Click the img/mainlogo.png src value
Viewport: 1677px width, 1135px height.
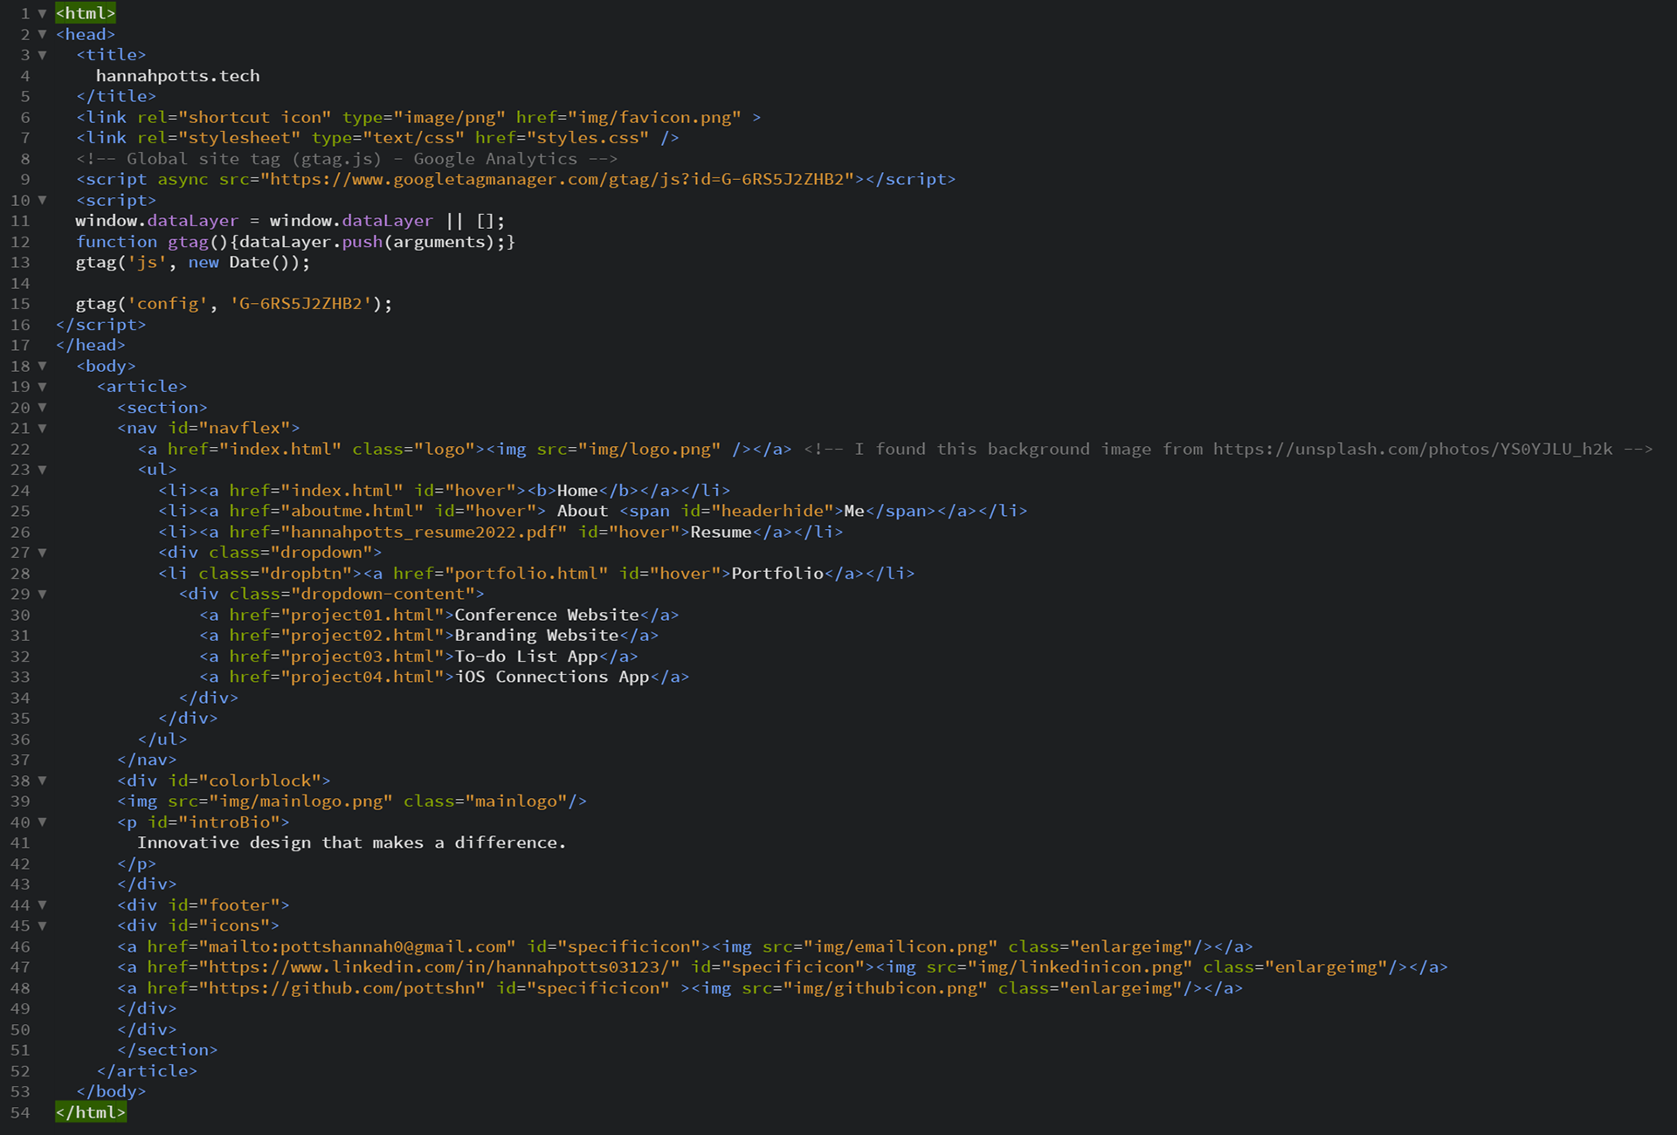[x=301, y=801]
